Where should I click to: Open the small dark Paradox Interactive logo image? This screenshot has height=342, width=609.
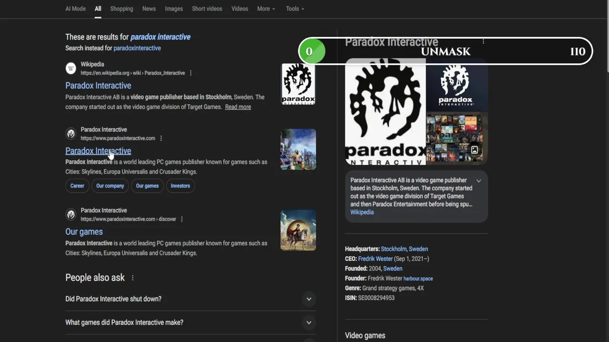pyautogui.click(x=457, y=85)
